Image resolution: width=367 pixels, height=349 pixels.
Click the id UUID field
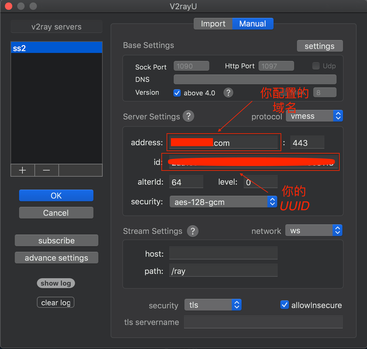(254, 162)
